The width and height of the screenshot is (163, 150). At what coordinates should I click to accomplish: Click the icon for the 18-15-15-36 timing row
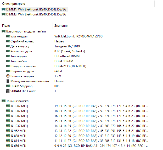[x=8, y=111]
